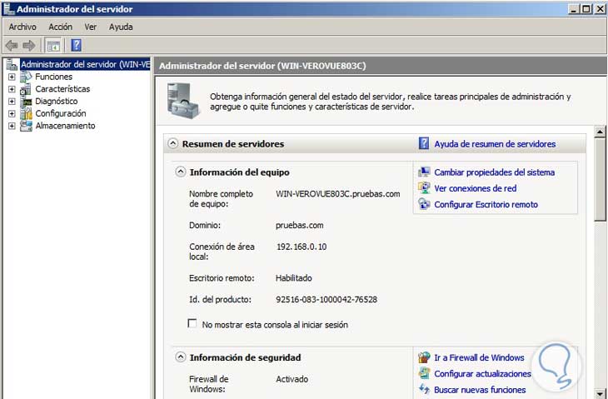Screen dimensions: 608x399
Task: Click the Ver conexiones de red icon
Action: [x=424, y=188]
